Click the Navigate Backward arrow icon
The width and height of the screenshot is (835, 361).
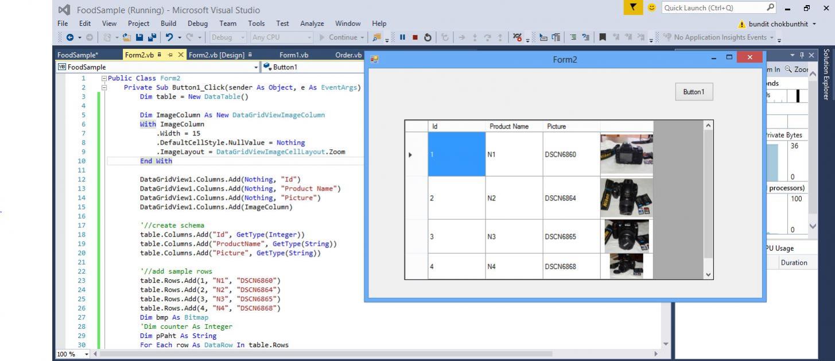point(69,37)
